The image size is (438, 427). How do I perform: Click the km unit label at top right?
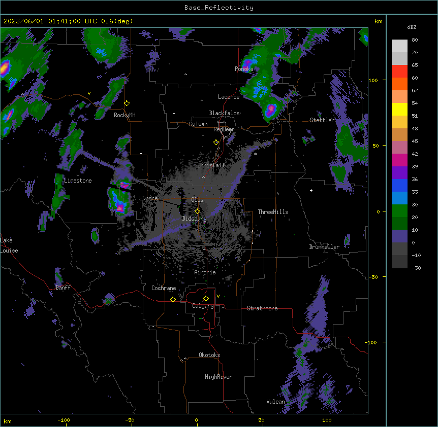[x=378, y=21]
